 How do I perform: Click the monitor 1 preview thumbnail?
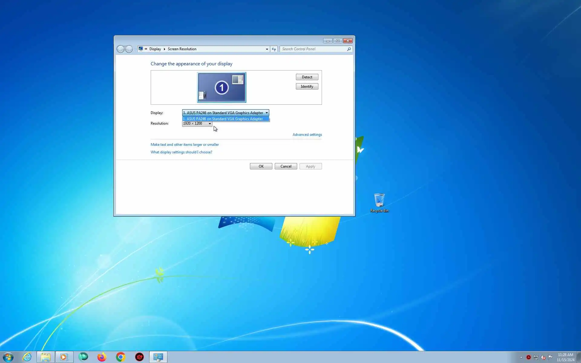(222, 87)
